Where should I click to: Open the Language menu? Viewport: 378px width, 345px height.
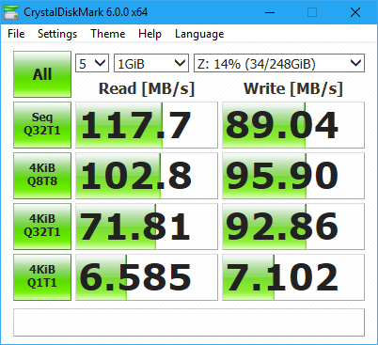click(x=199, y=34)
